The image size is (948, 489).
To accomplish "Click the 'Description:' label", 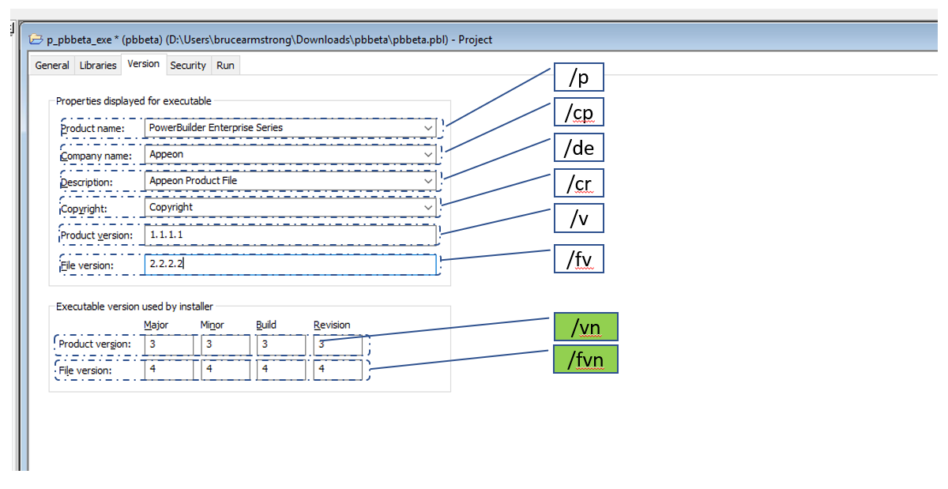I will click(x=86, y=182).
